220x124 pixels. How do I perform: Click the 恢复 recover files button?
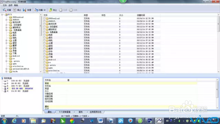(27, 10)
